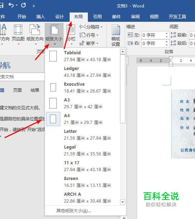Click the Undo icon in quick access toolbar
This screenshot has height=219, width=195.
coord(11,5)
